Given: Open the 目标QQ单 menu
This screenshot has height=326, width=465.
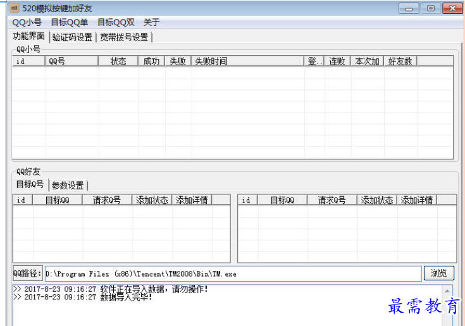Looking at the screenshot, I should [x=70, y=22].
